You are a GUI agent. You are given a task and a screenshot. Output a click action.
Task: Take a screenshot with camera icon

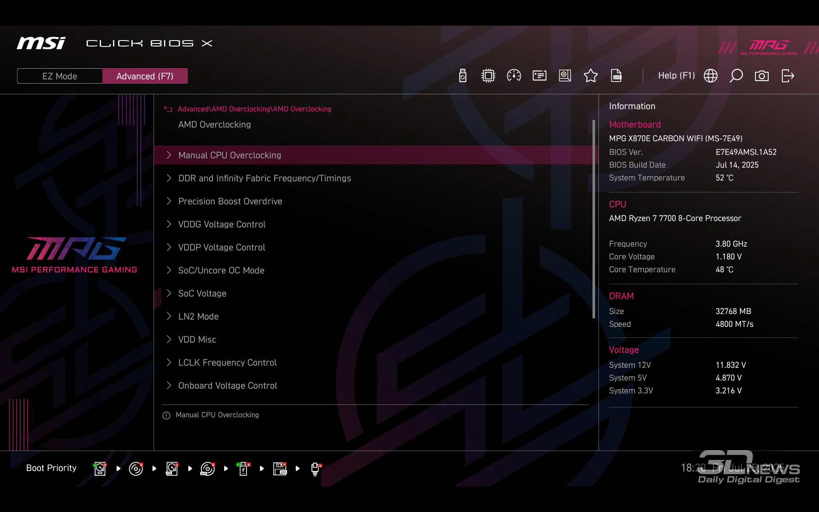click(762, 76)
